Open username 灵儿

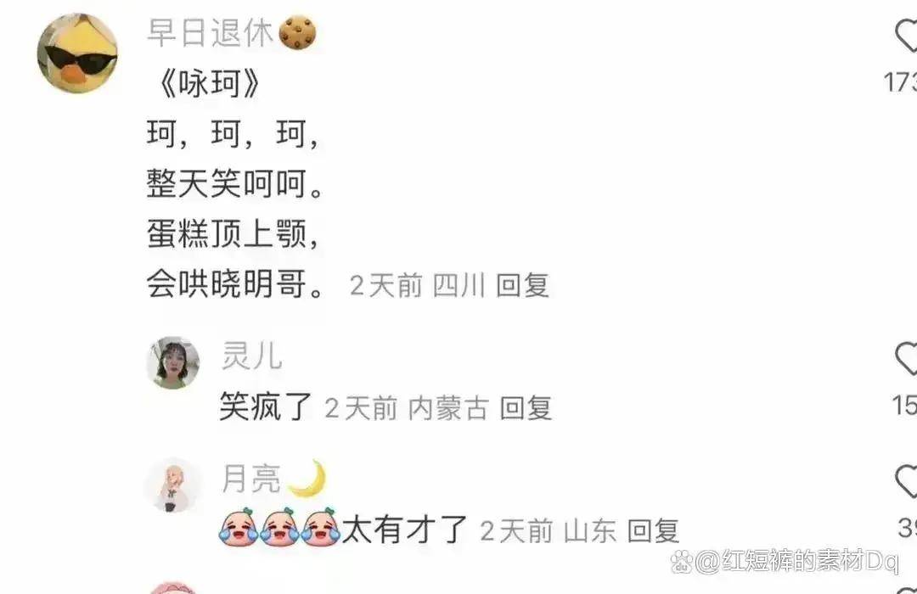(252, 356)
